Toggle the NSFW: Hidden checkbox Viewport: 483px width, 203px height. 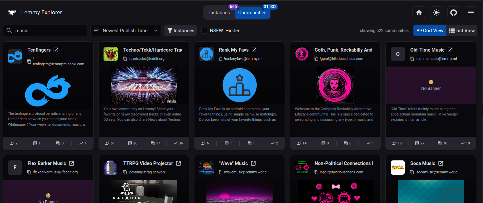click(x=204, y=31)
